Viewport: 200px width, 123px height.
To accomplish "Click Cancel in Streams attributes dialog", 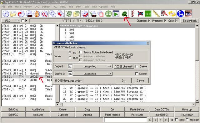I will point(141,81).
